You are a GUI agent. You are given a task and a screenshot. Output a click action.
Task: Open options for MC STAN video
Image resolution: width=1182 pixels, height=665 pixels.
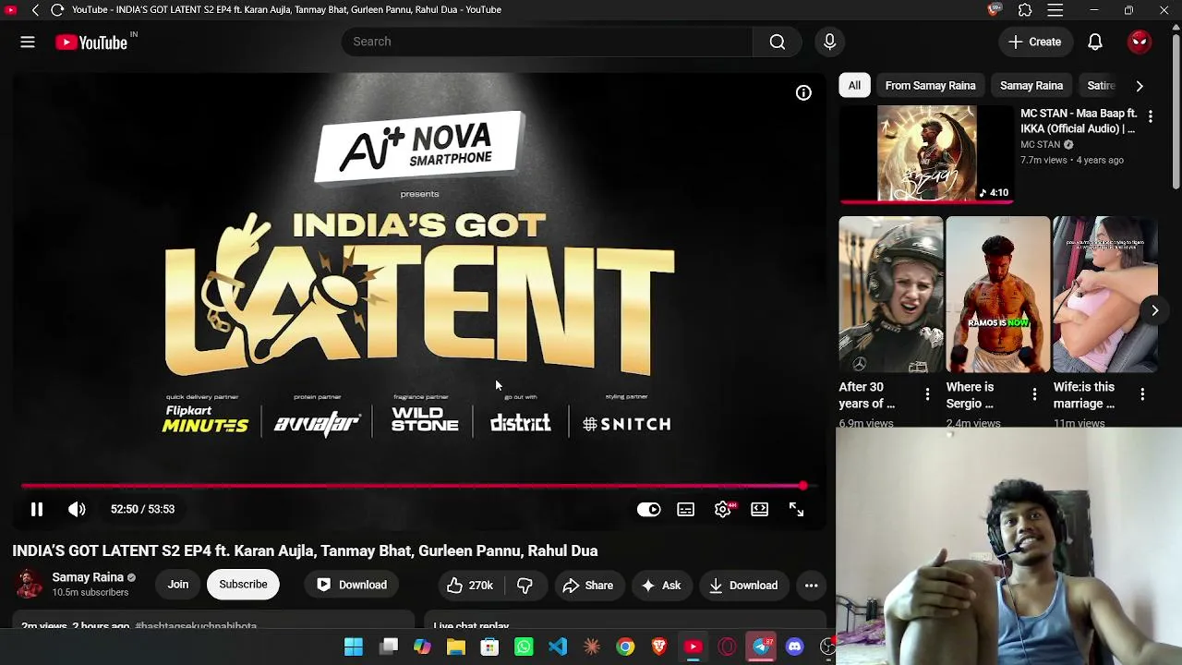coord(1150,116)
